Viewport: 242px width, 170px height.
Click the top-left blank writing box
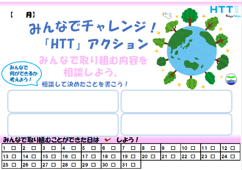63,101
